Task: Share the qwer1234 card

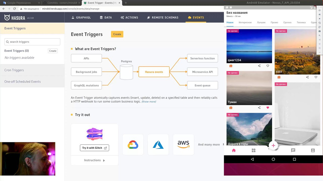Action: 259,66
